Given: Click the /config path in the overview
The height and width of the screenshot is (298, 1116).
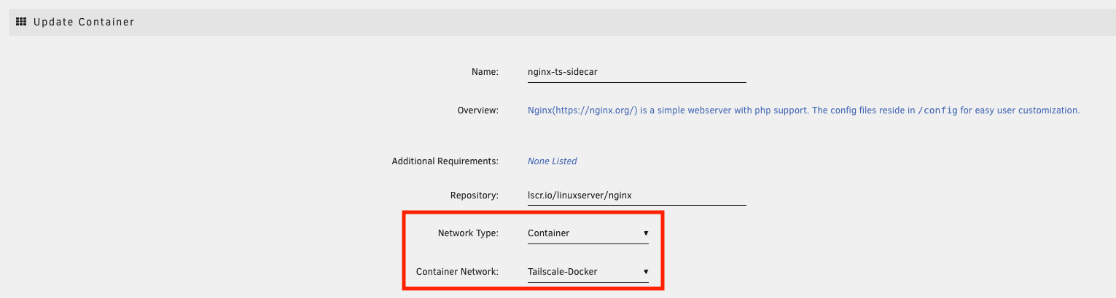Looking at the screenshot, I should click(937, 110).
